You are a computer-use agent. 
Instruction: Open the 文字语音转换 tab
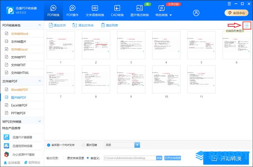pos(95,11)
